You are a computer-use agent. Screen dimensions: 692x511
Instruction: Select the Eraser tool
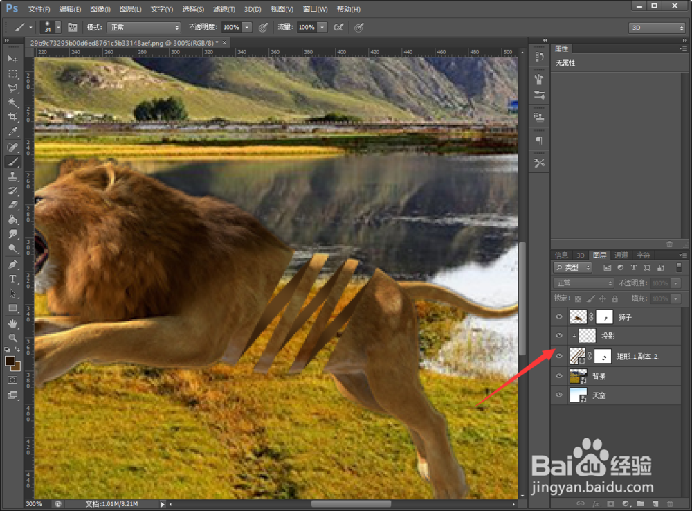pos(12,205)
